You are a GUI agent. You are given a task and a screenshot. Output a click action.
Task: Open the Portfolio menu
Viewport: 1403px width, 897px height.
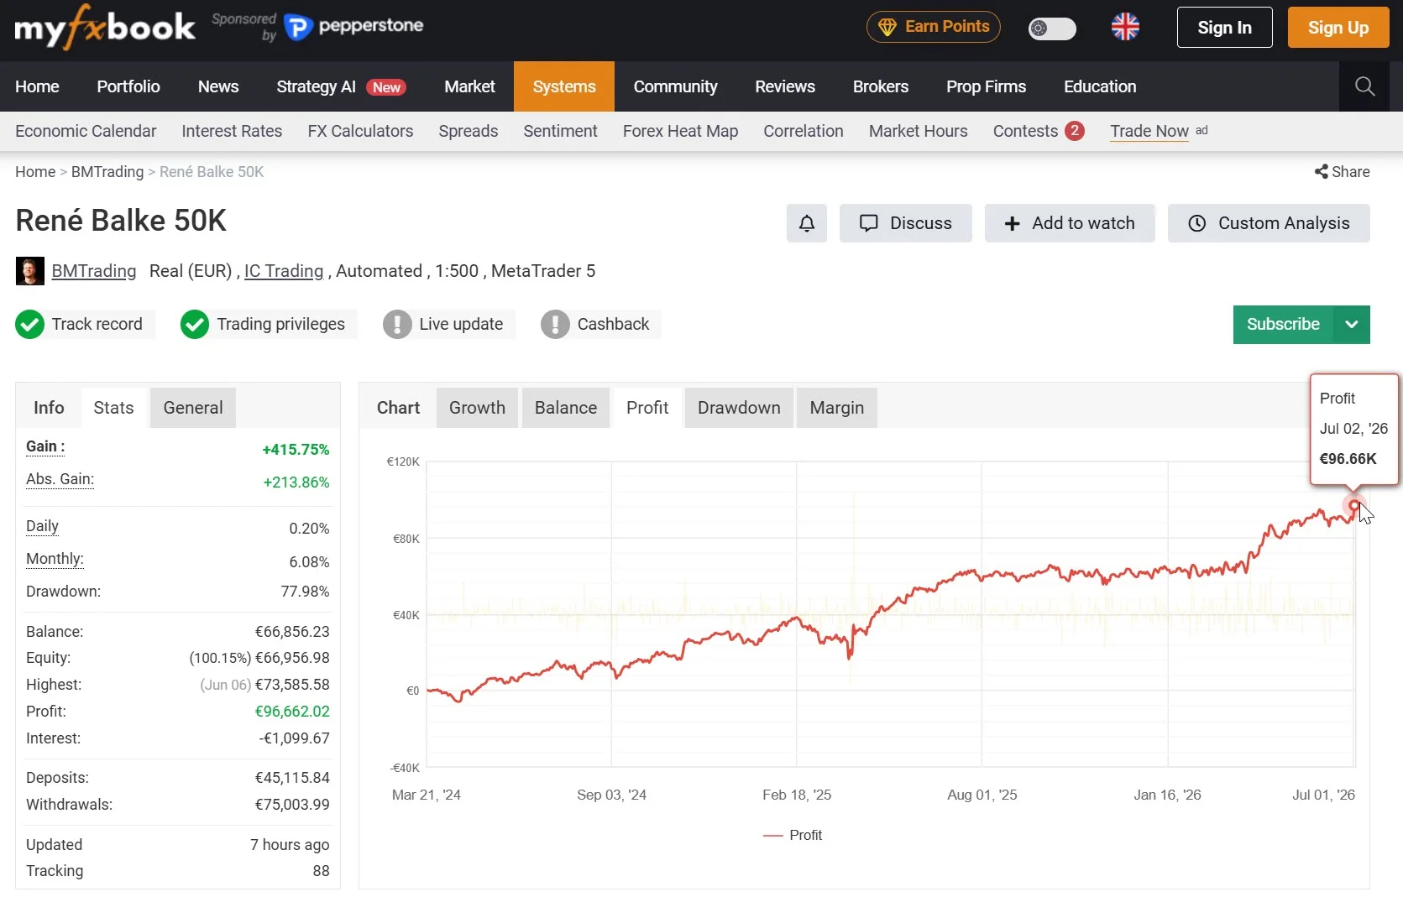point(128,86)
